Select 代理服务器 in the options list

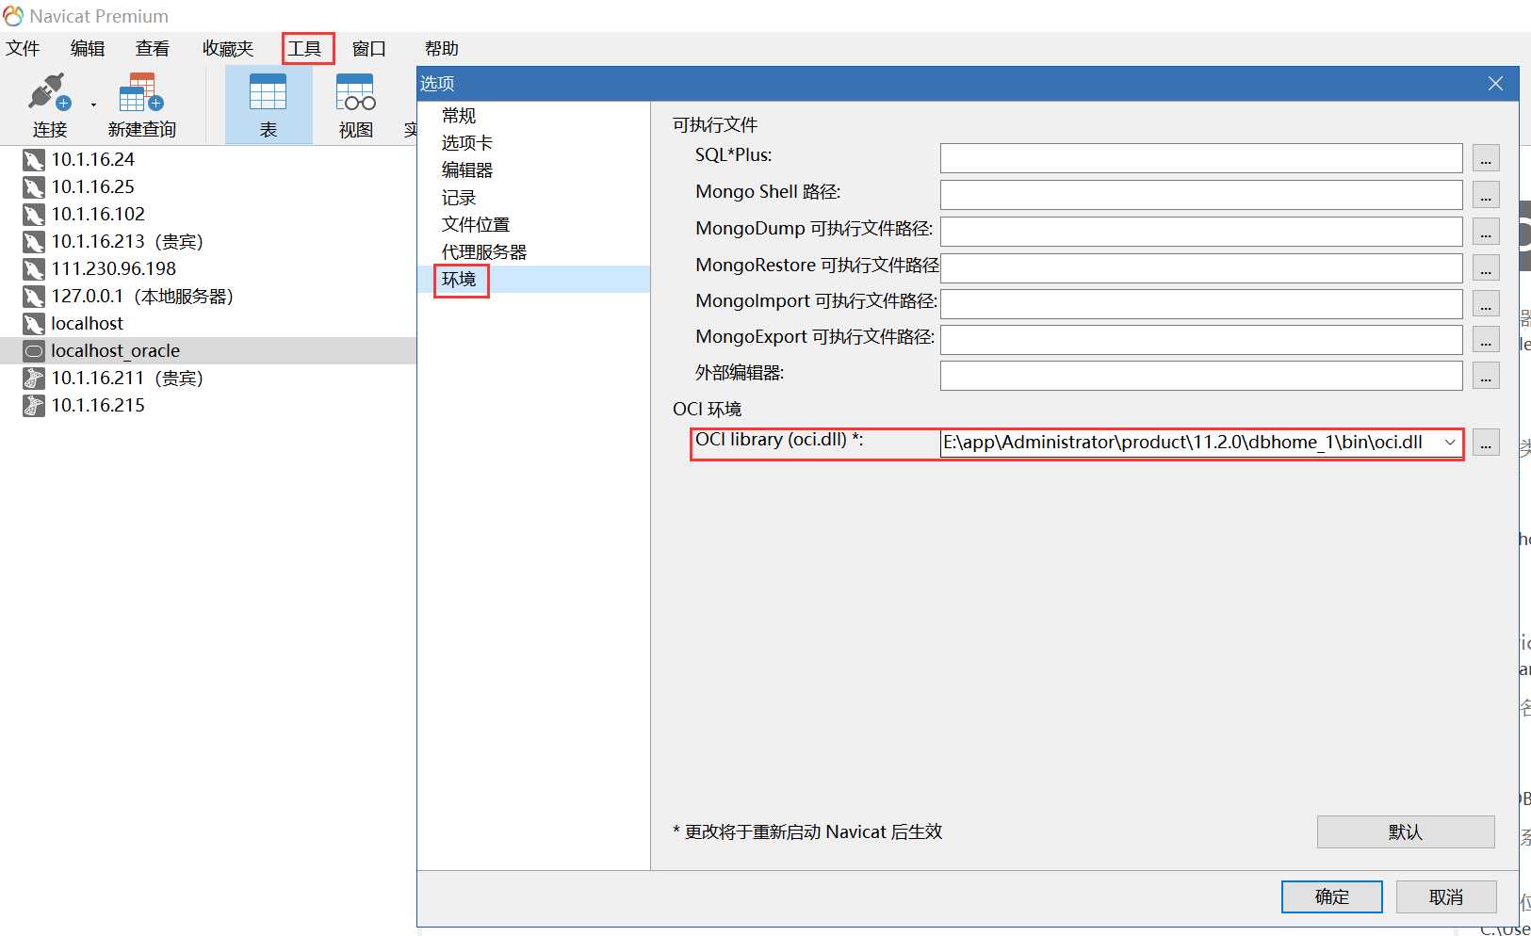click(x=484, y=252)
